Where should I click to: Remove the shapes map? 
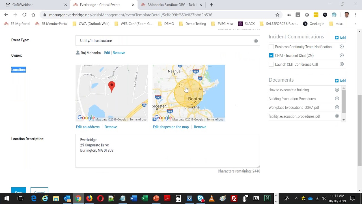click(x=200, y=127)
